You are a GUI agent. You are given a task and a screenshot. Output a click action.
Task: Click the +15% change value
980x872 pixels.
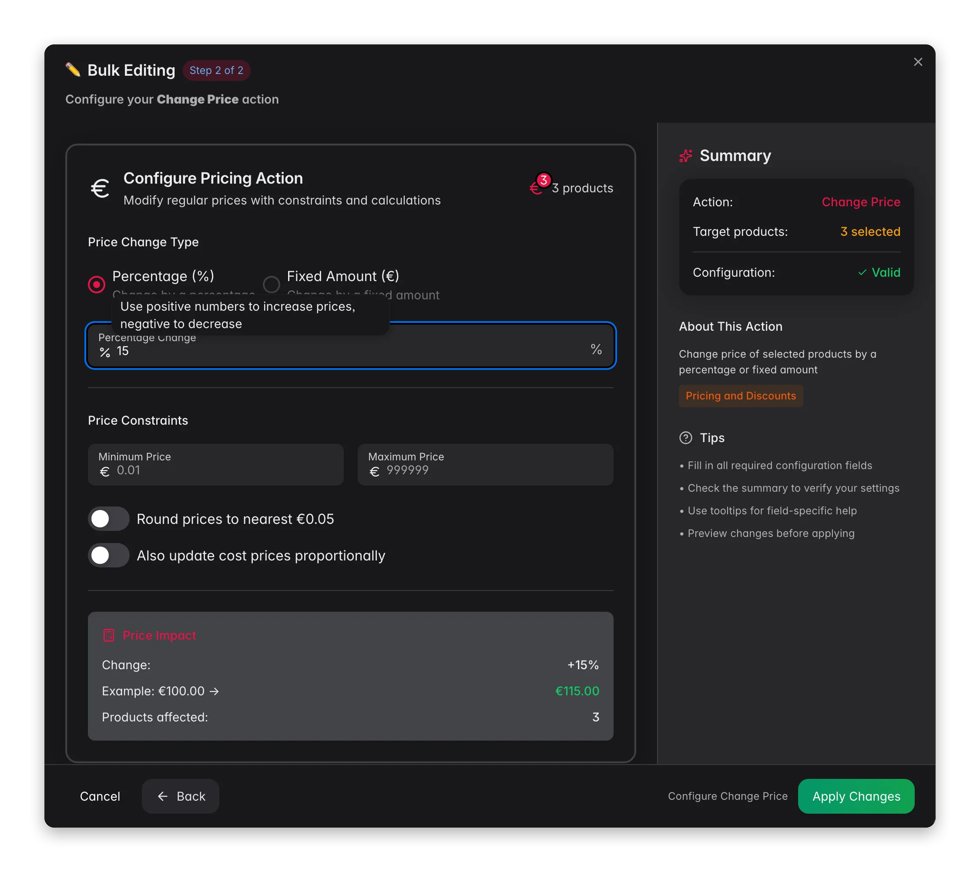[583, 665]
